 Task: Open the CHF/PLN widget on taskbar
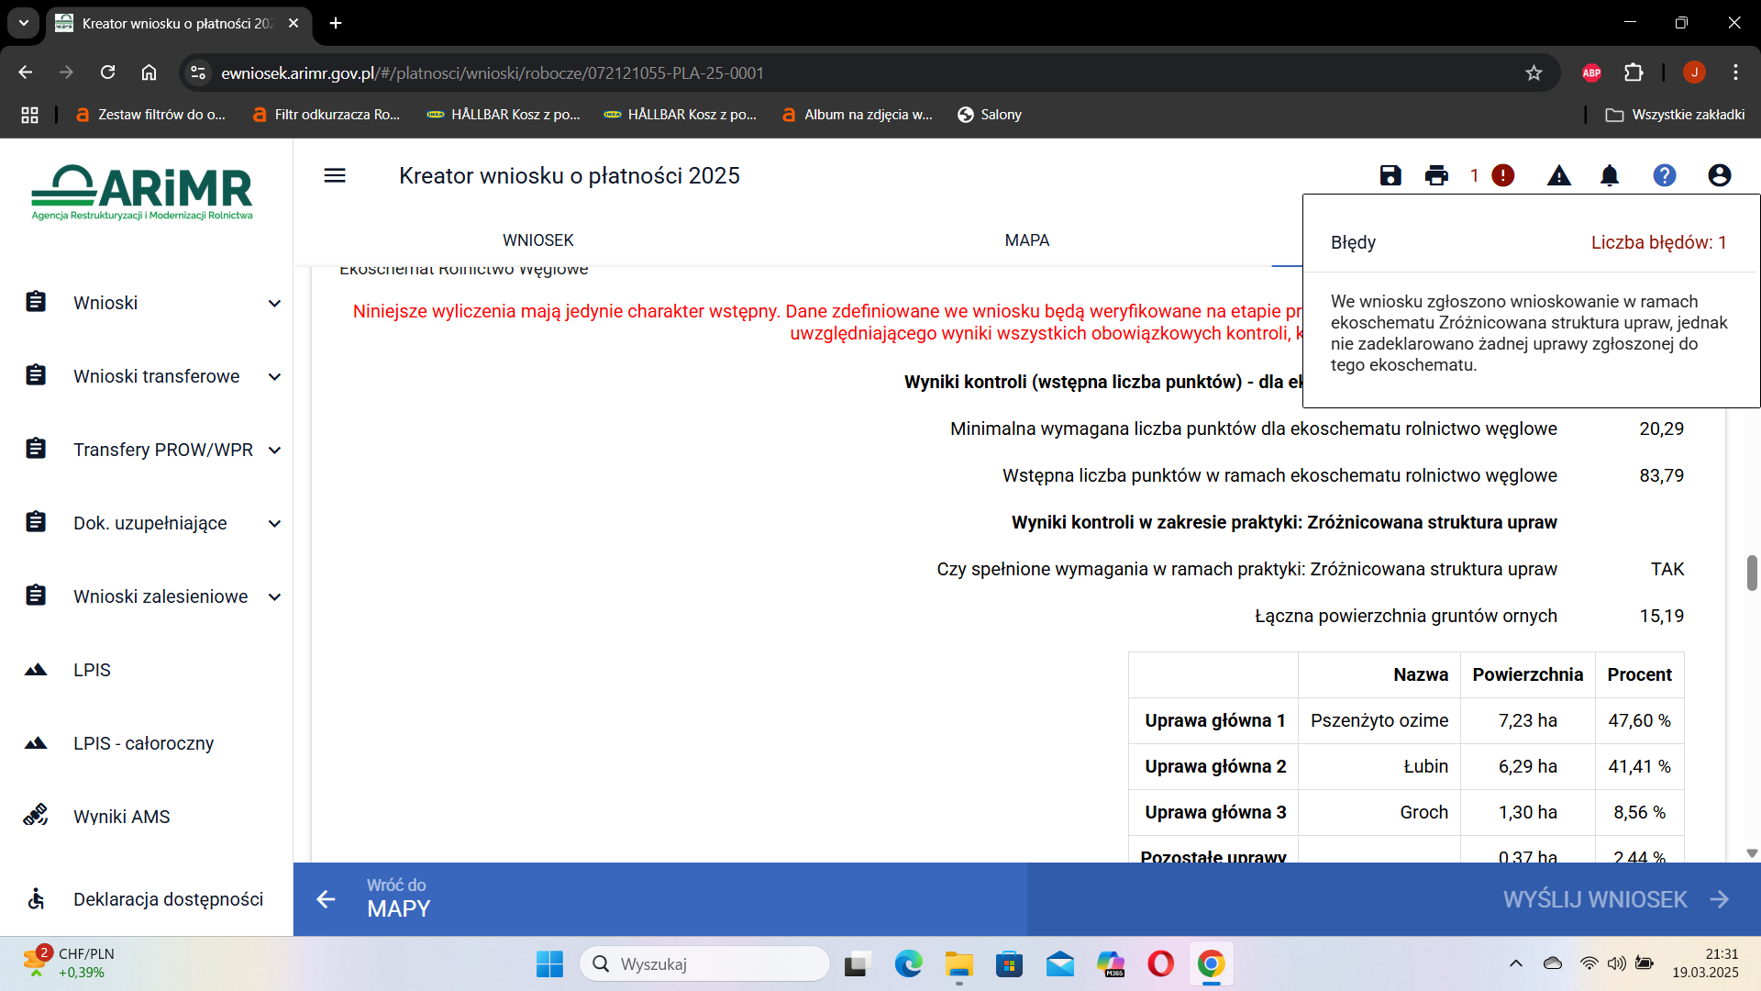pos(70,963)
